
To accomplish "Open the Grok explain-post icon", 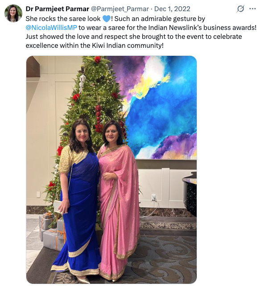I will 240,9.
